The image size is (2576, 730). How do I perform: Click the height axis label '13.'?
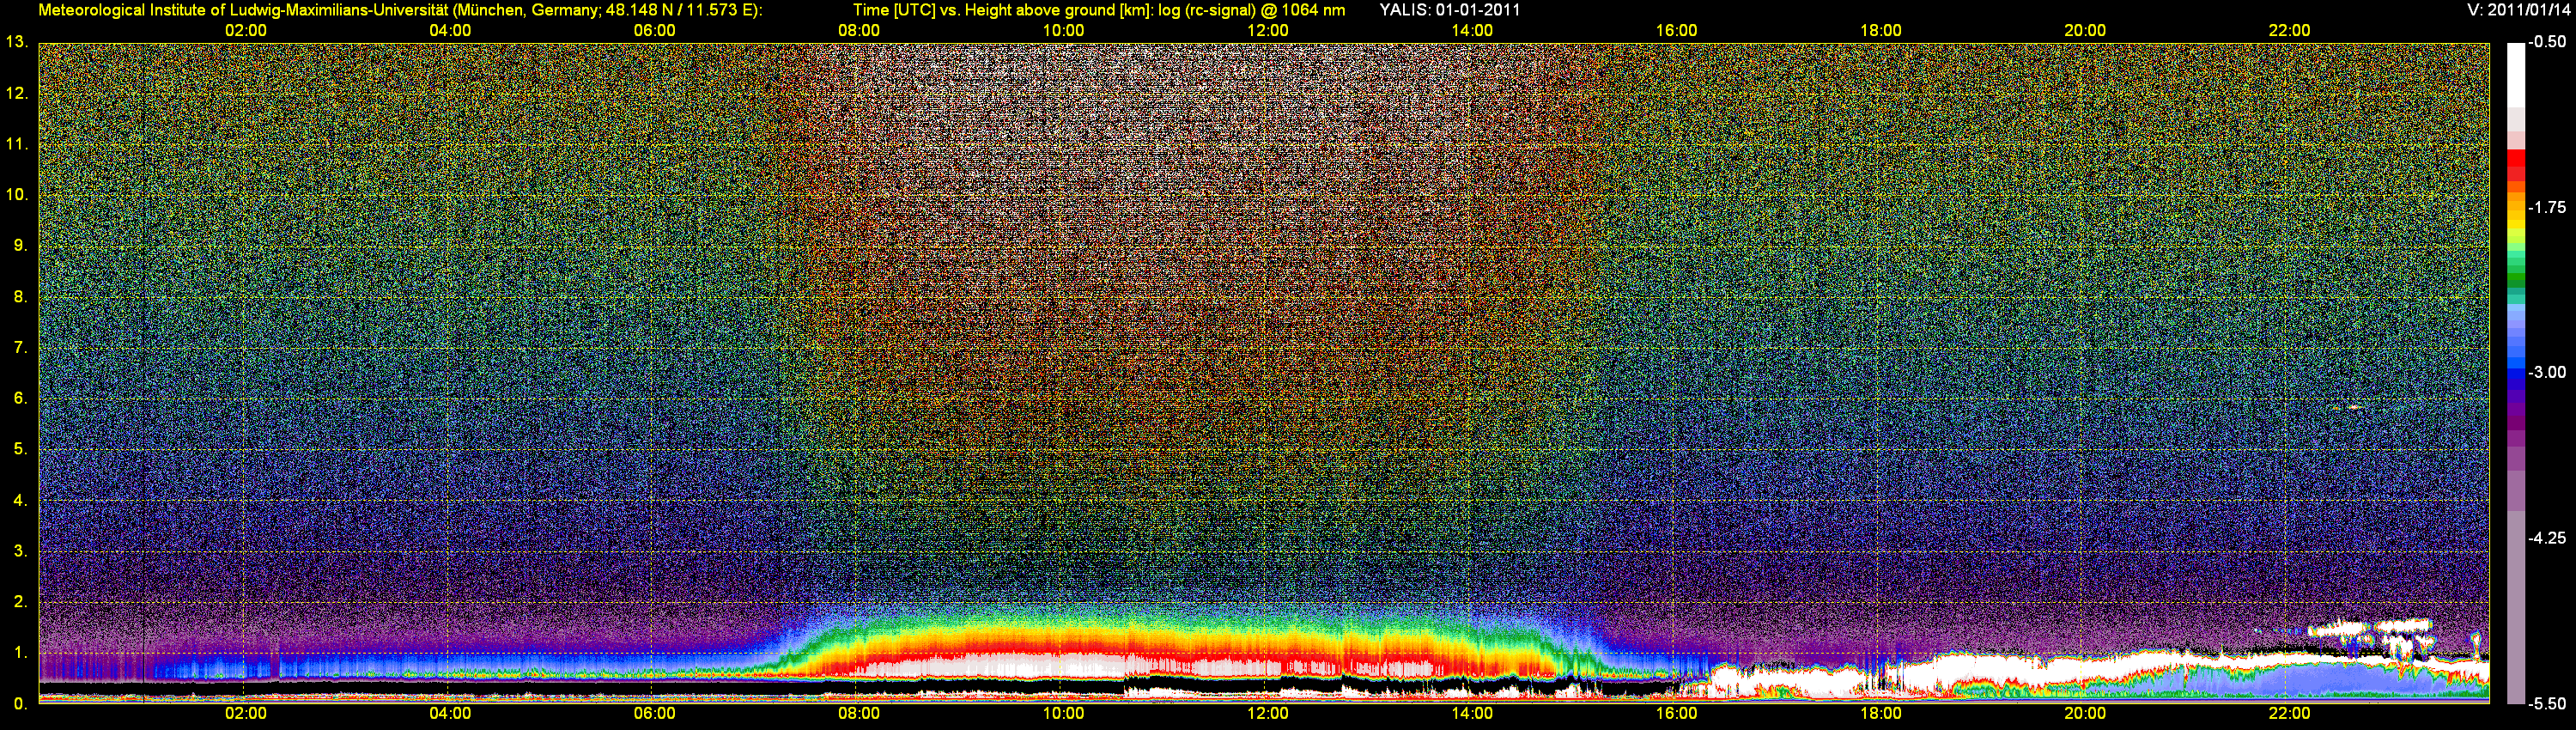pyautogui.click(x=17, y=42)
